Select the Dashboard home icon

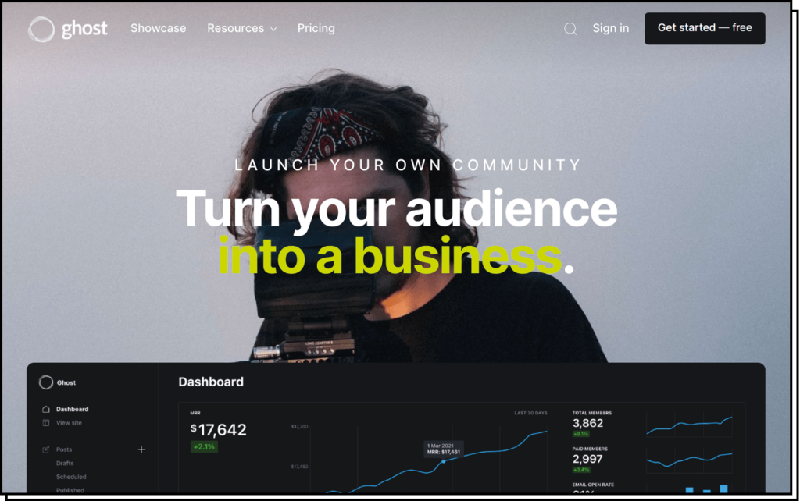coord(46,409)
